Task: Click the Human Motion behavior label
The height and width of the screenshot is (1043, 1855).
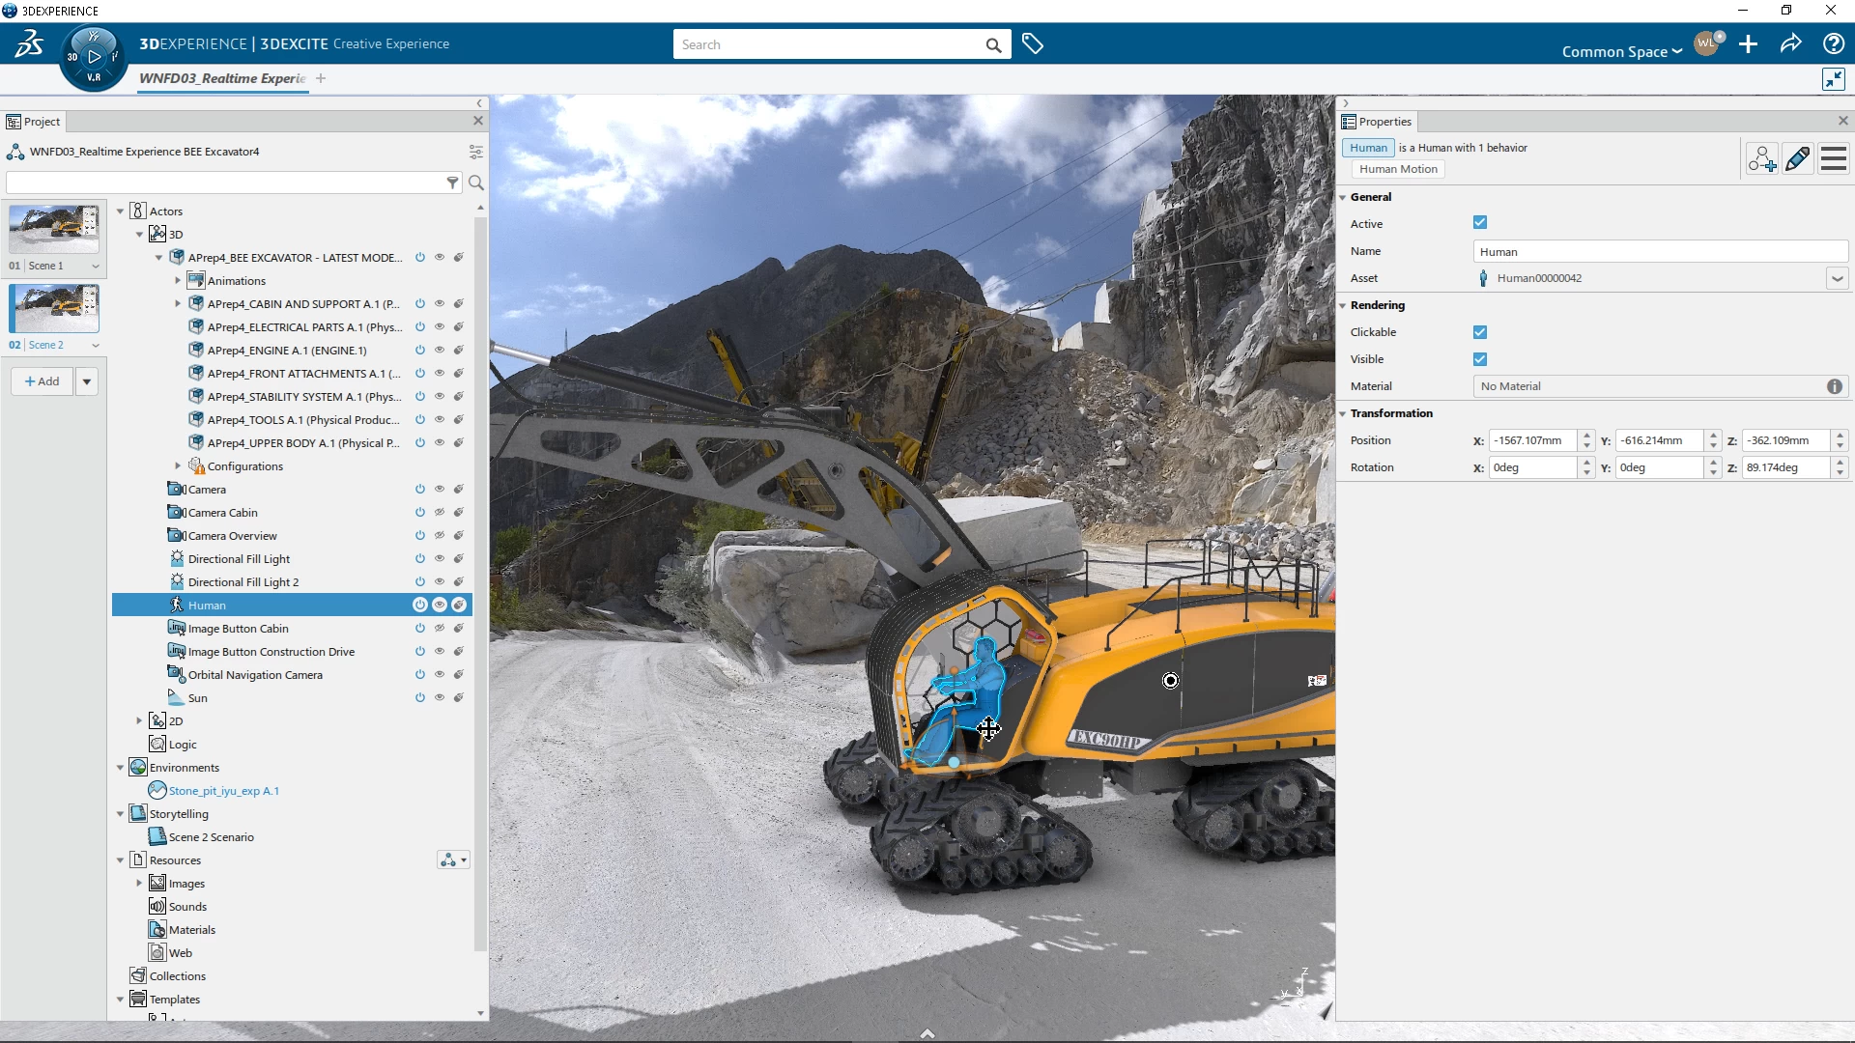Action: tap(1397, 168)
